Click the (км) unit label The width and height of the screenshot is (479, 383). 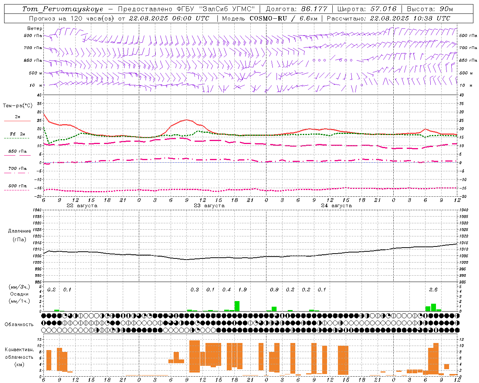pyautogui.click(x=19, y=364)
